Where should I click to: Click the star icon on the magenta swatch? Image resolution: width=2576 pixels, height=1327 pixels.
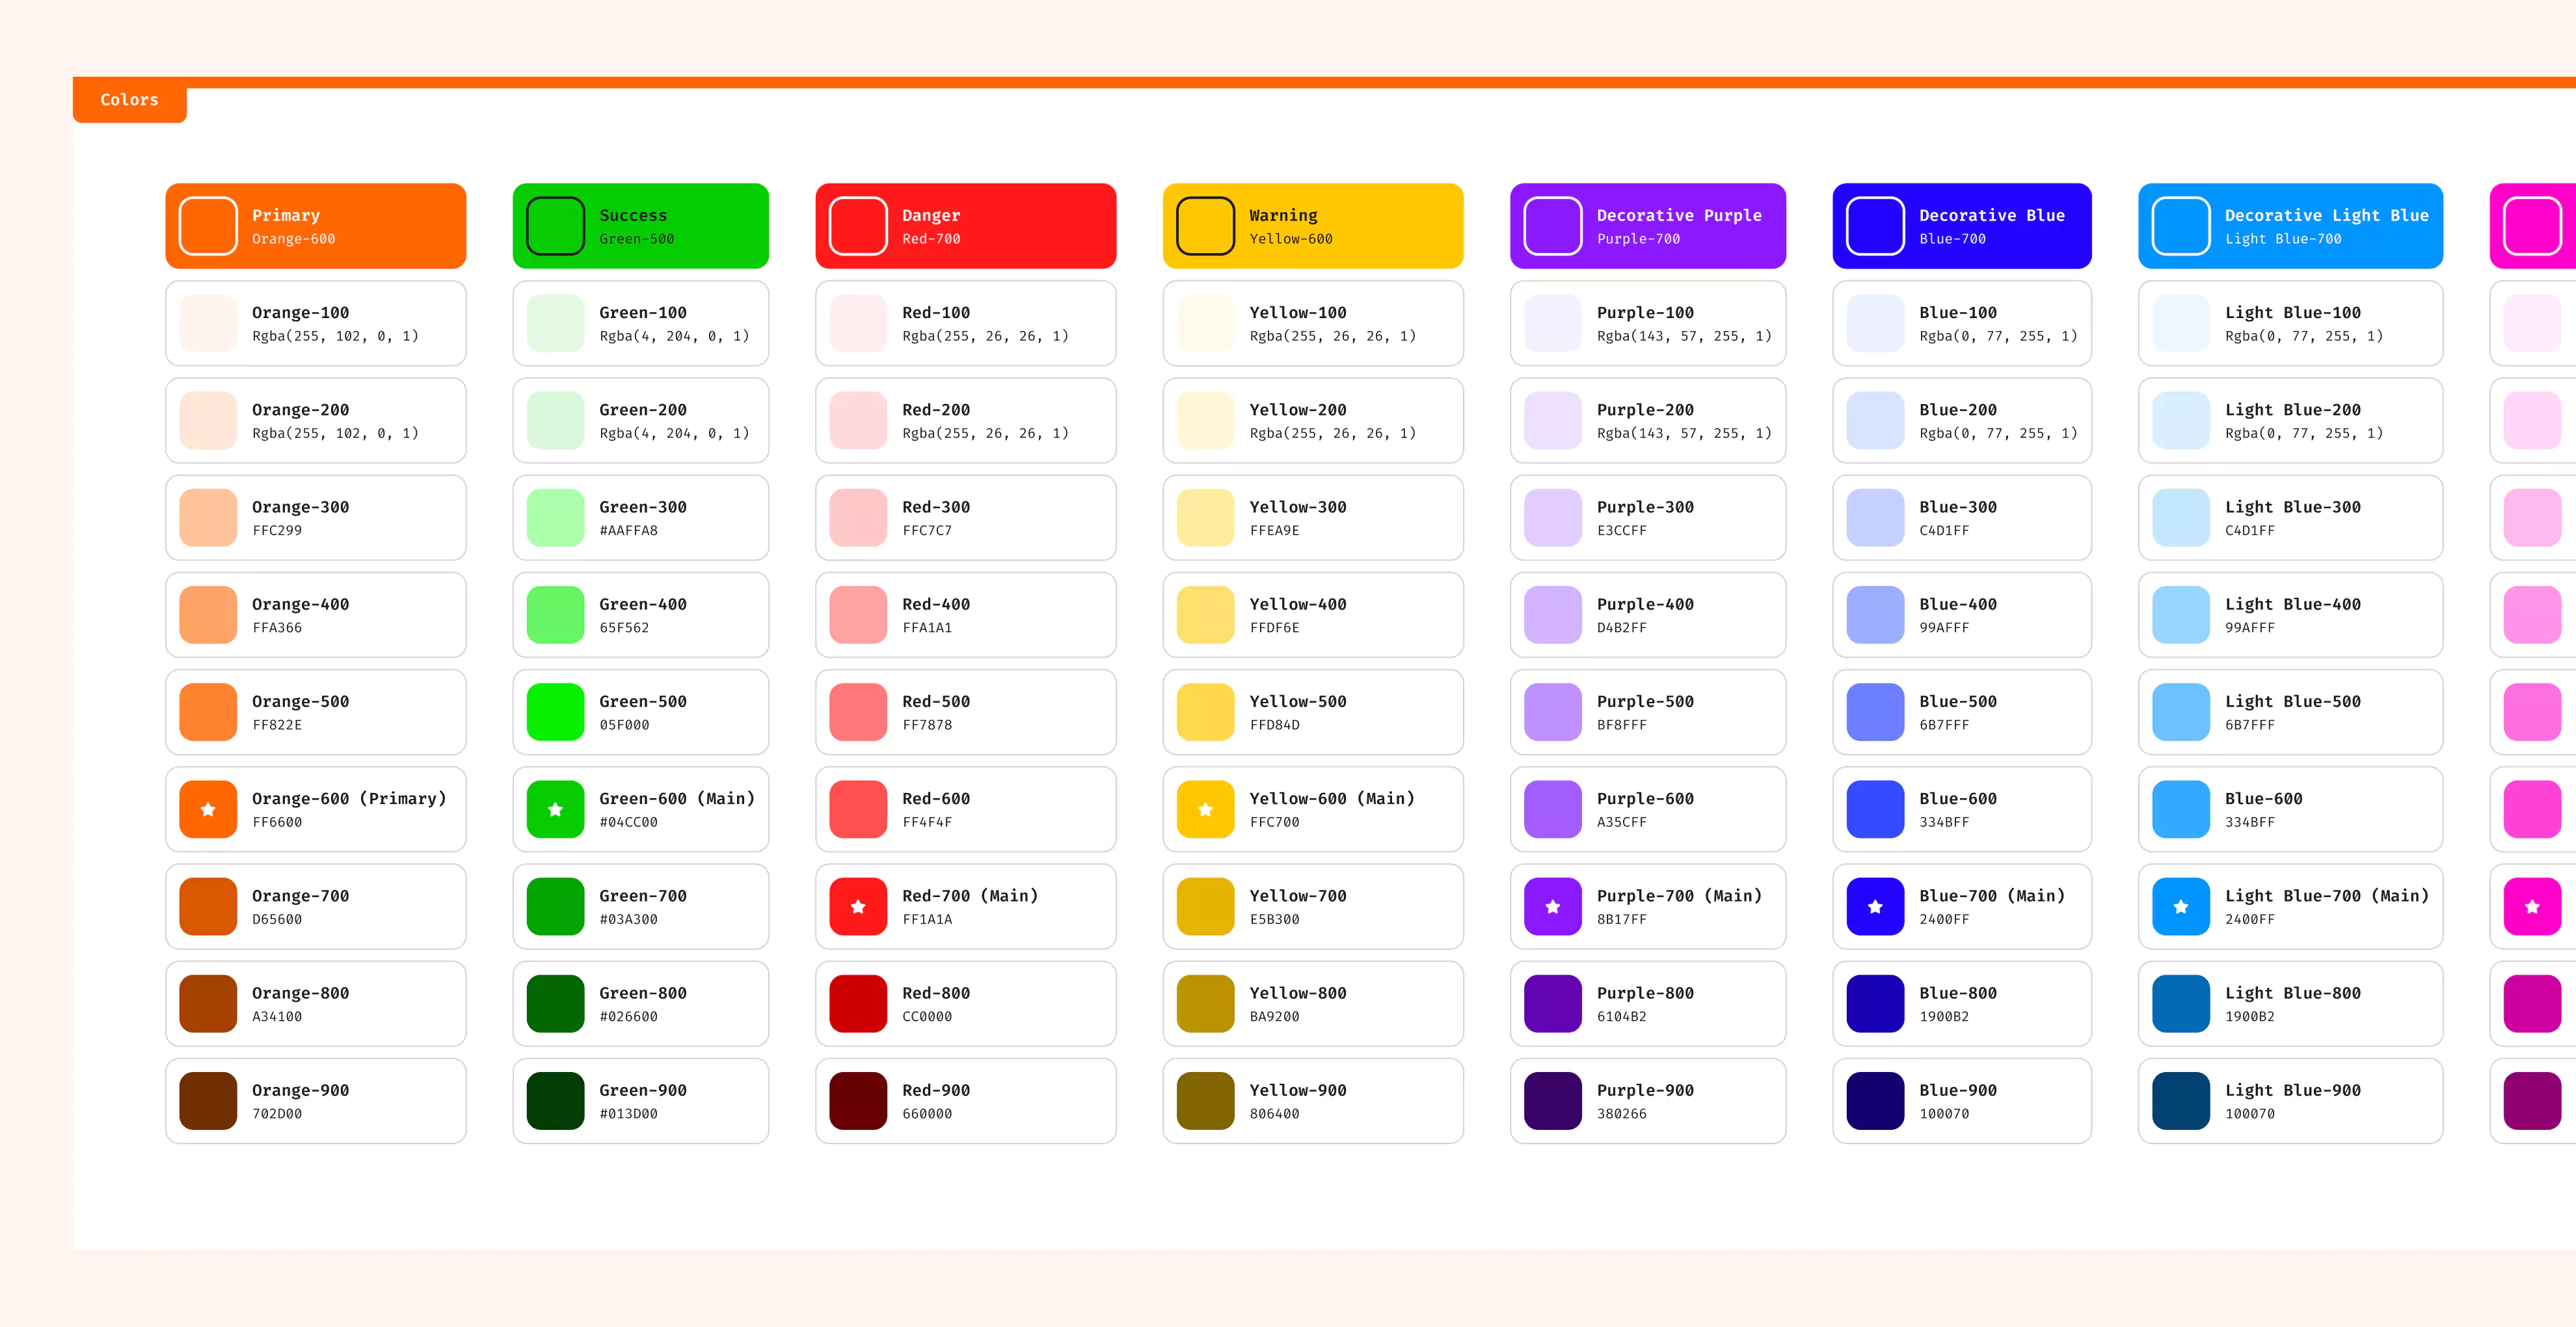2531,906
